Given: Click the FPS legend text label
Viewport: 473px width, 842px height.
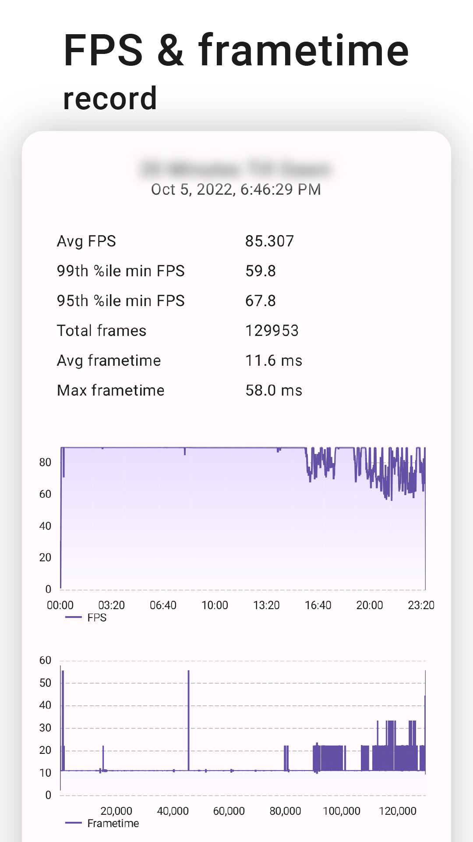Looking at the screenshot, I should click(x=96, y=617).
